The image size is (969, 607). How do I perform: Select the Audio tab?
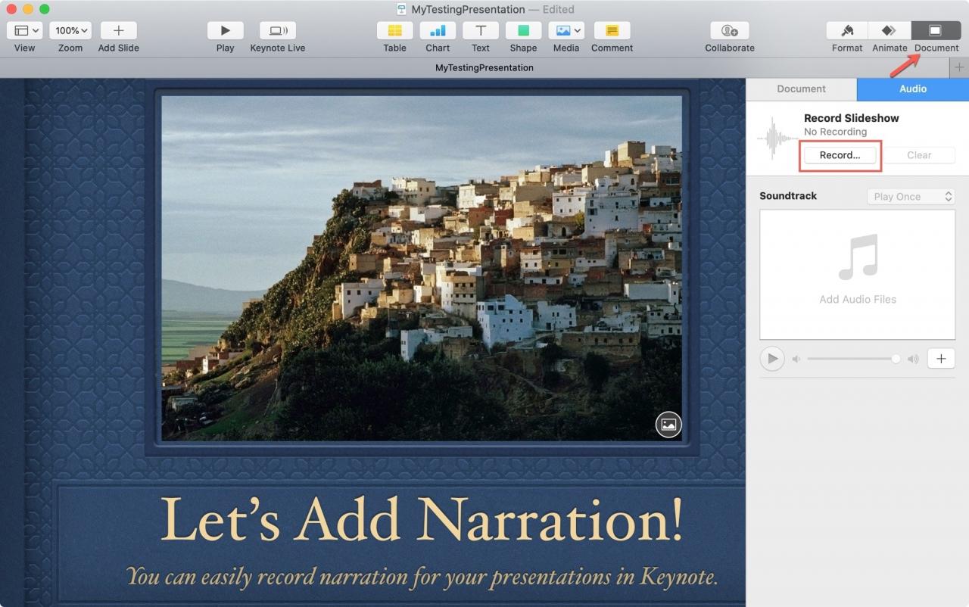[x=913, y=89]
